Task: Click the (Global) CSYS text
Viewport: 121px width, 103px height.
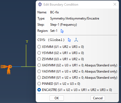Action: 56,40
